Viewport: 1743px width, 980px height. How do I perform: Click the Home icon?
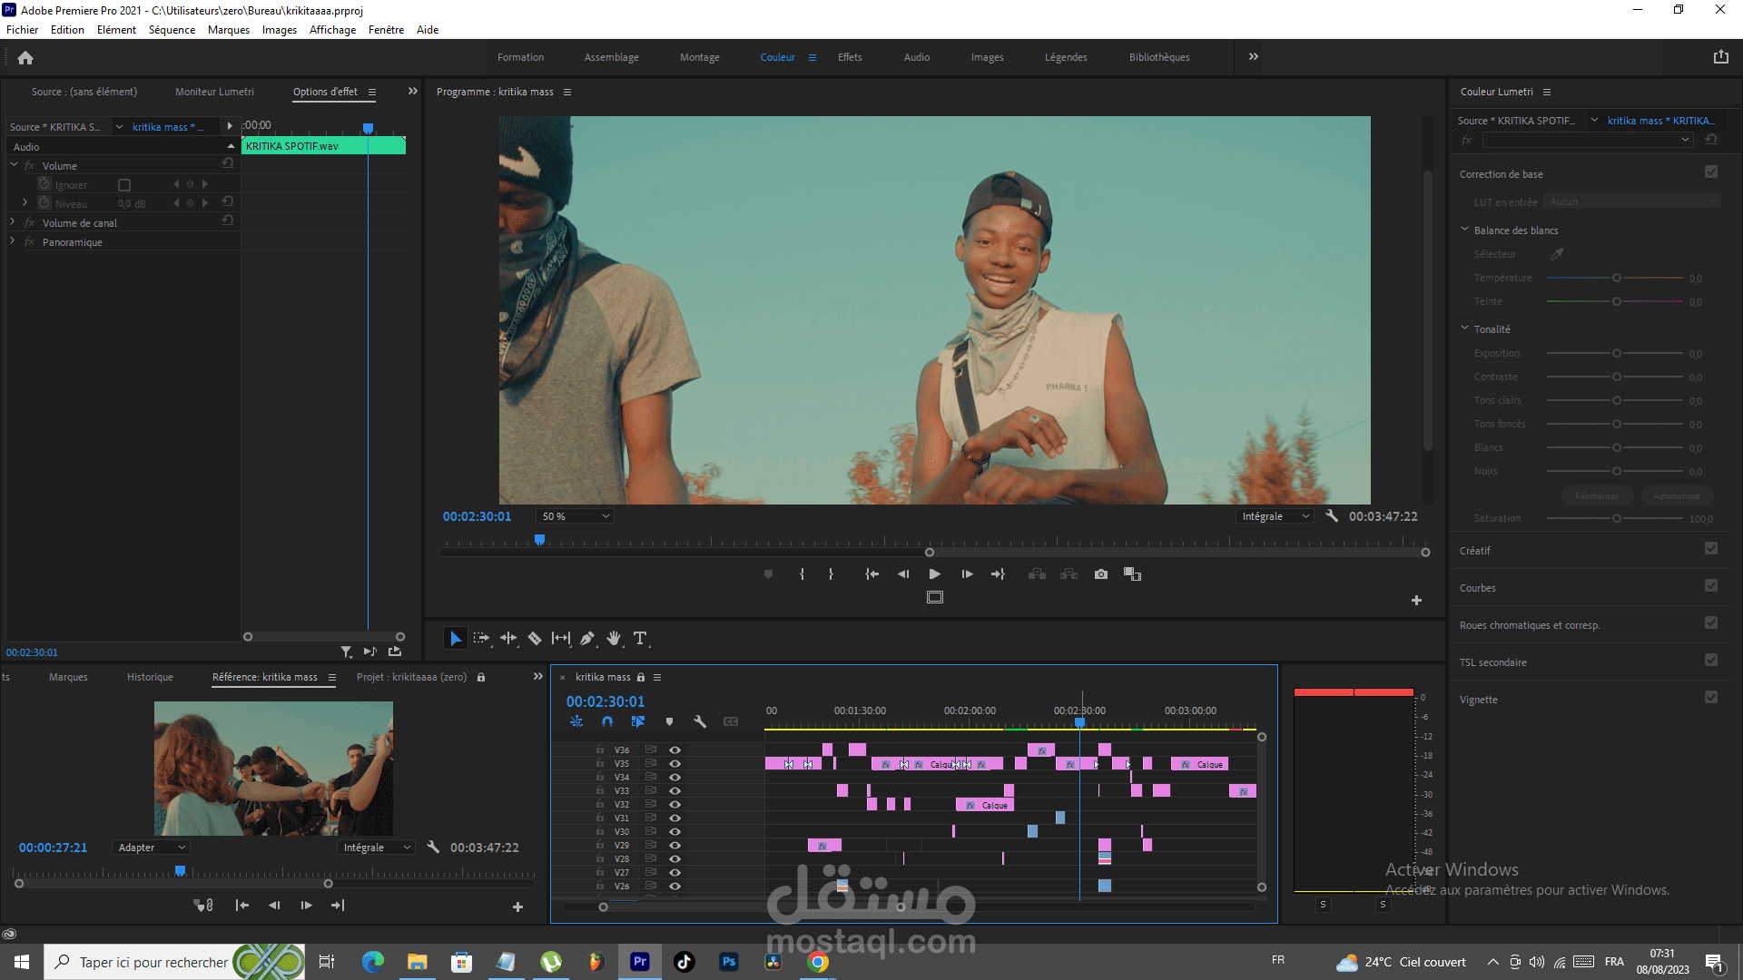pos(25,58)
